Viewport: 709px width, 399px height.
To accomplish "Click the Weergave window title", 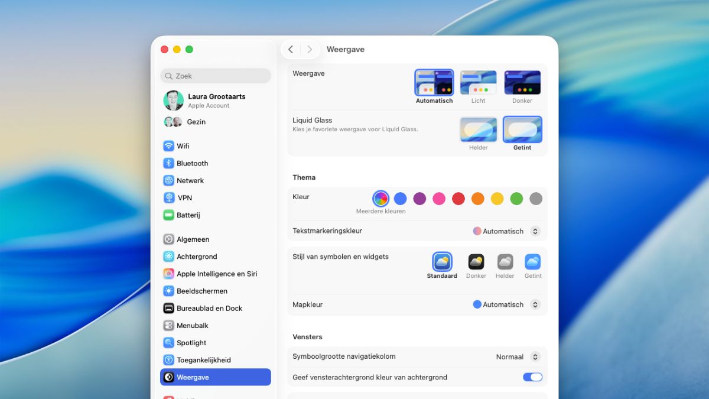I will click(346, 50).
